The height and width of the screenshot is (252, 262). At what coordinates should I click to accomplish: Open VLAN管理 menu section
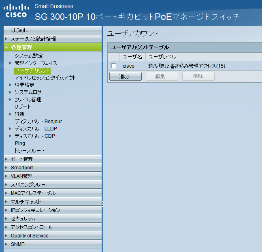click(x=53, y=176)
